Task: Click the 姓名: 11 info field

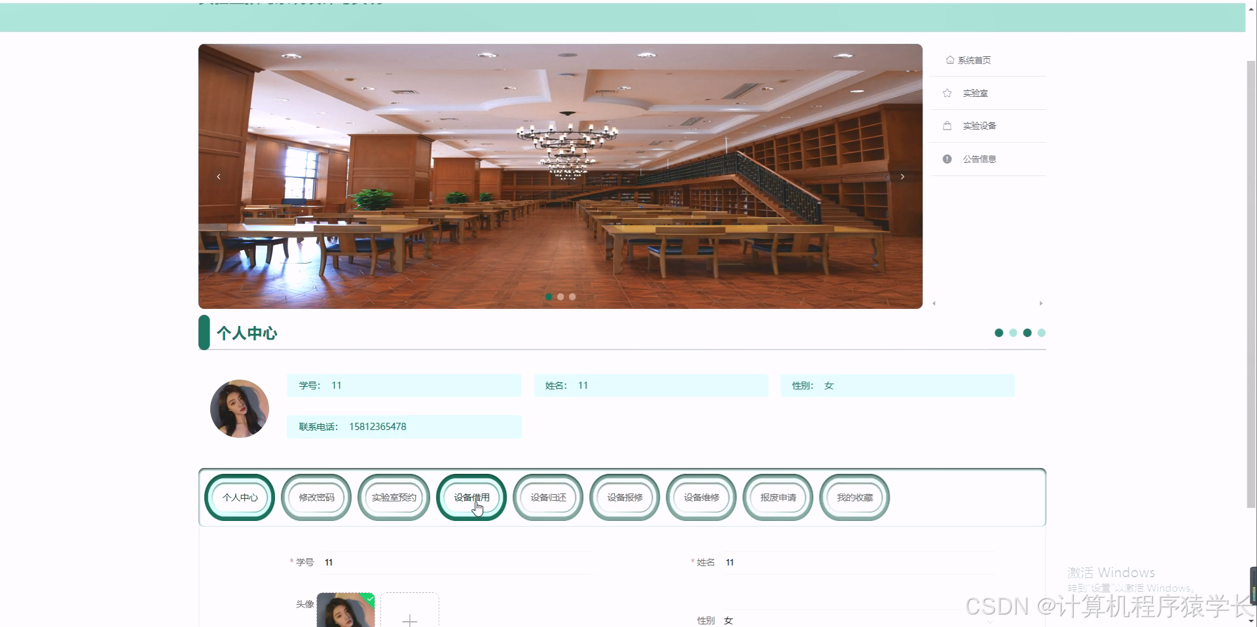Action: click(x=651, y=385)
